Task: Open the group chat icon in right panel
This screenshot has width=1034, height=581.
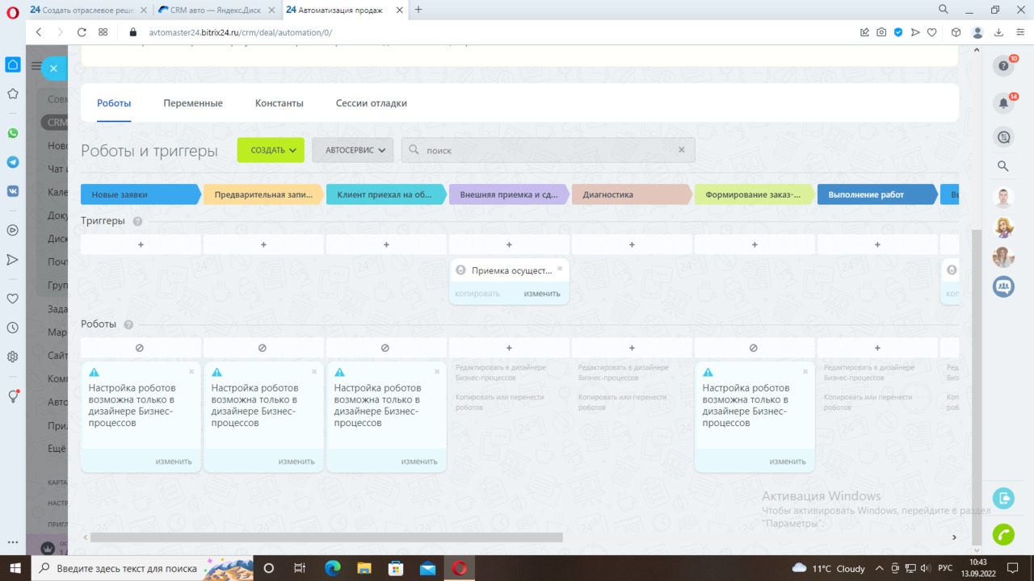Action: pos(1003,286)
